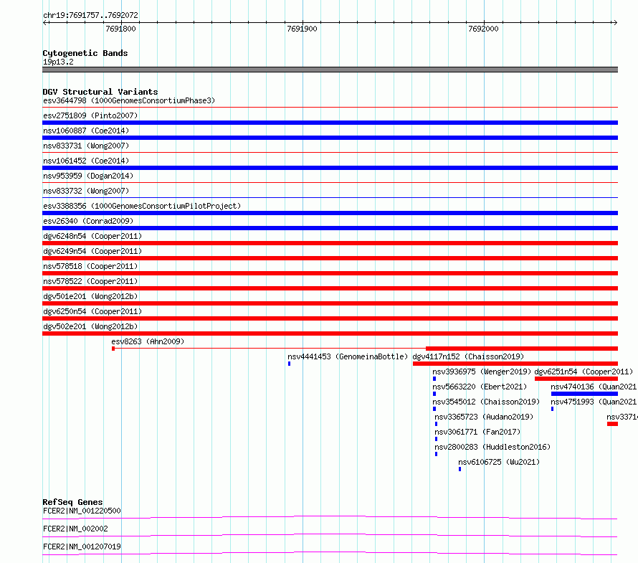Click the small nsv4441453 GenomeinaBottle variant marker

pos(290,364)
